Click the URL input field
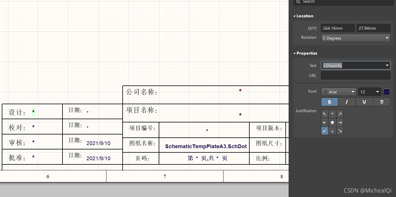This screenshot has height=197, width=396. 356,75
